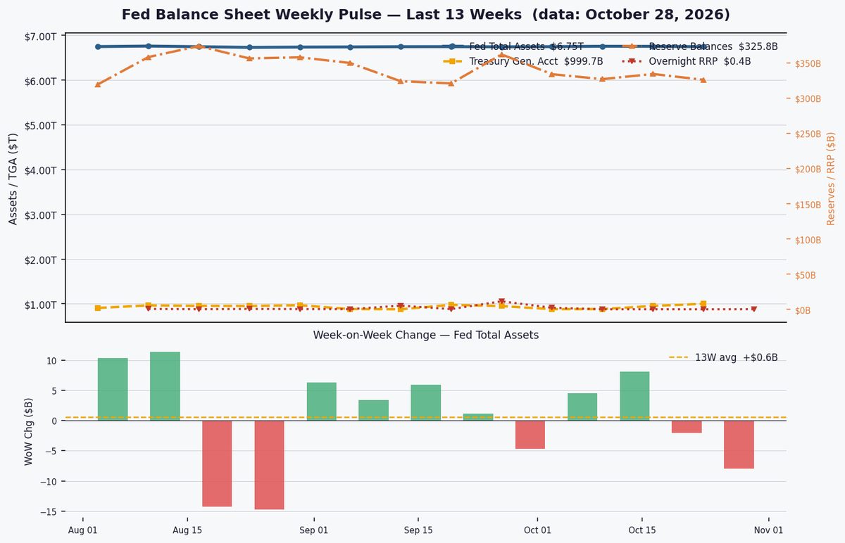Select the 'Assets / TGA ($T)' axis label
The image size is (845, 543).
[x=13, y=177]
